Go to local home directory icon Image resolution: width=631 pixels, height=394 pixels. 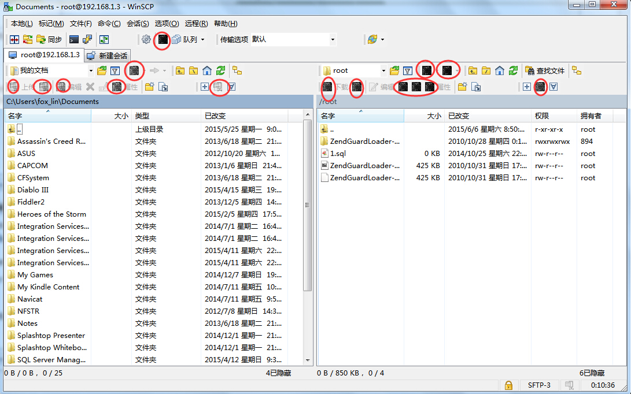[207, 70]
